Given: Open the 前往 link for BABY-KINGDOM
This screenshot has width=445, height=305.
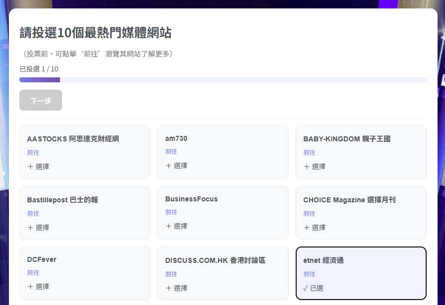Looking at the screenshot, I should (x=309, y=153).
